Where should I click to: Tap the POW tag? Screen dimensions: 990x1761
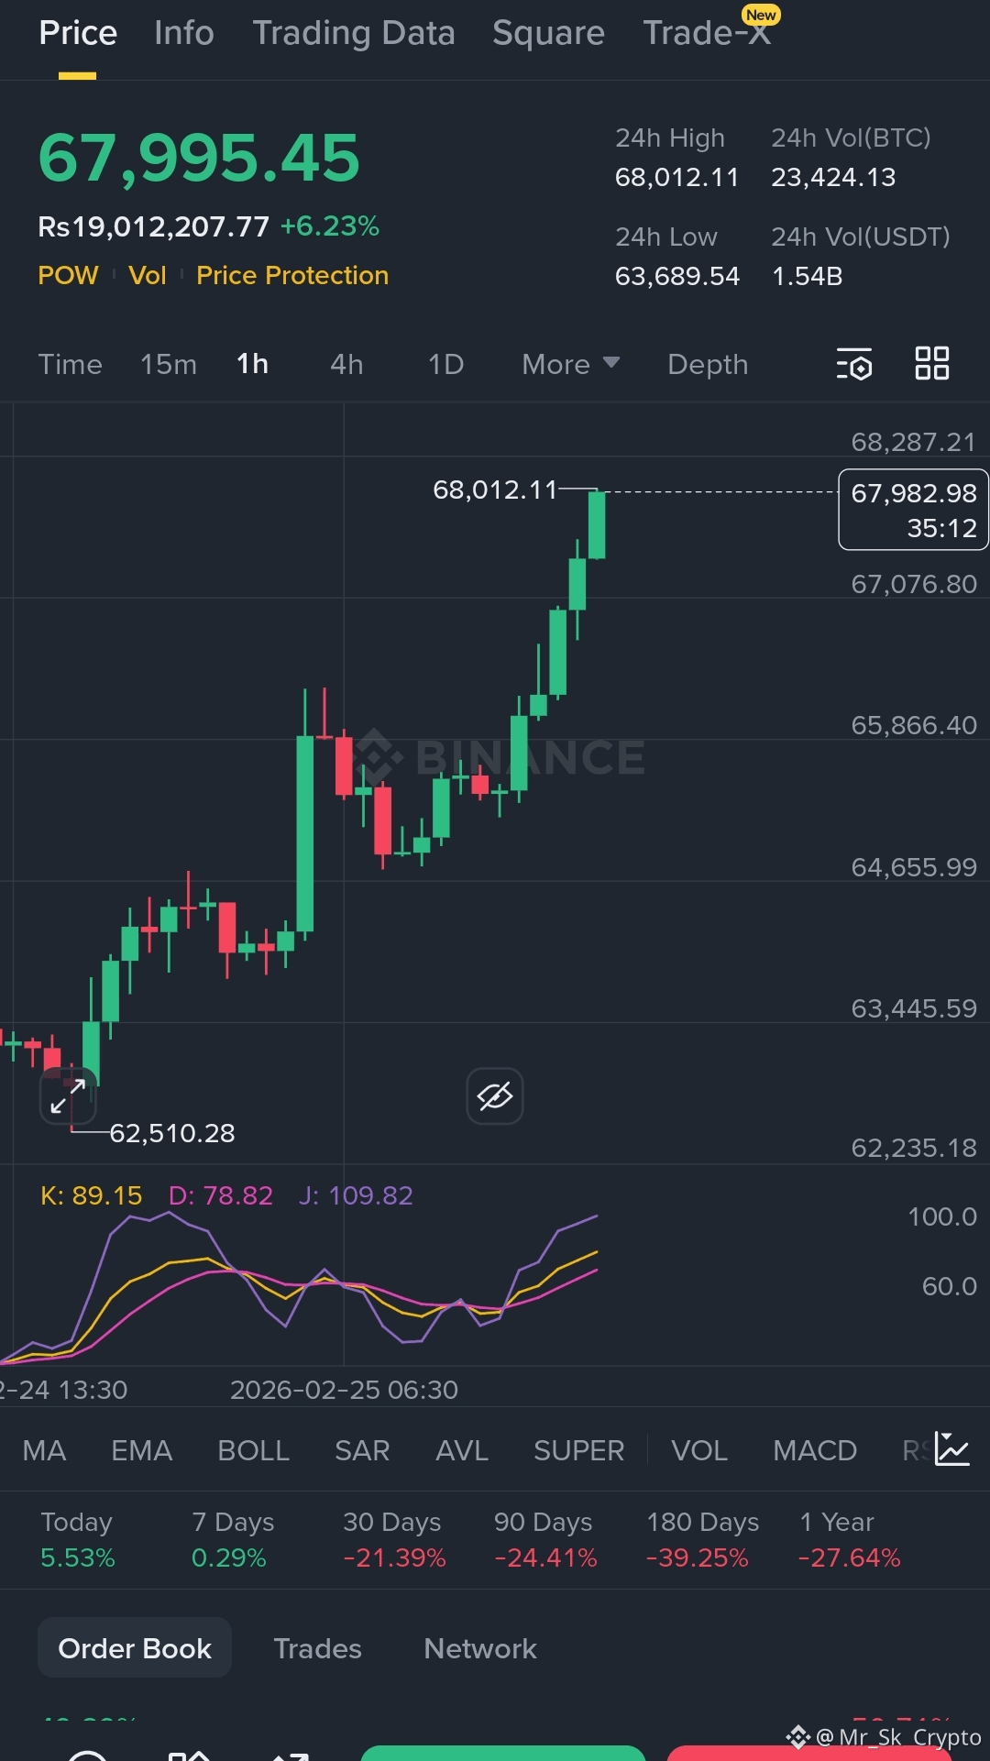coord(68,275)
